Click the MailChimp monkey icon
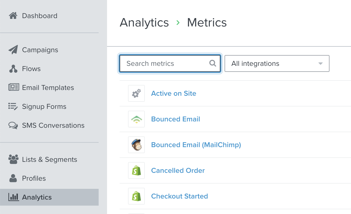The image size is (351, 214). [136, 145]
